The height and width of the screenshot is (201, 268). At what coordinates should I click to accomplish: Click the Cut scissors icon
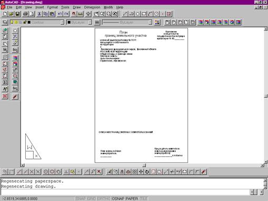(39, 14)
